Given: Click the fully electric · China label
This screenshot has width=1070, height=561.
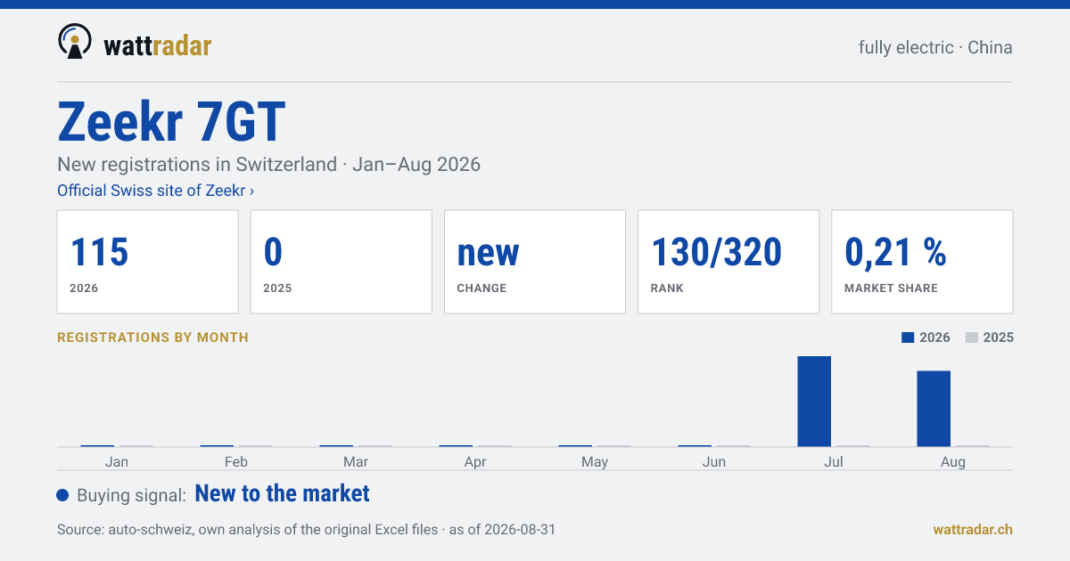Looking at the screenshot, I should click(x=935, y=47).
